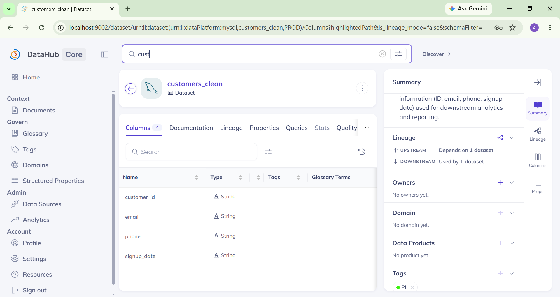Open column filter settings icon
The width and height of the screenshot is (560, 297).
268,152
